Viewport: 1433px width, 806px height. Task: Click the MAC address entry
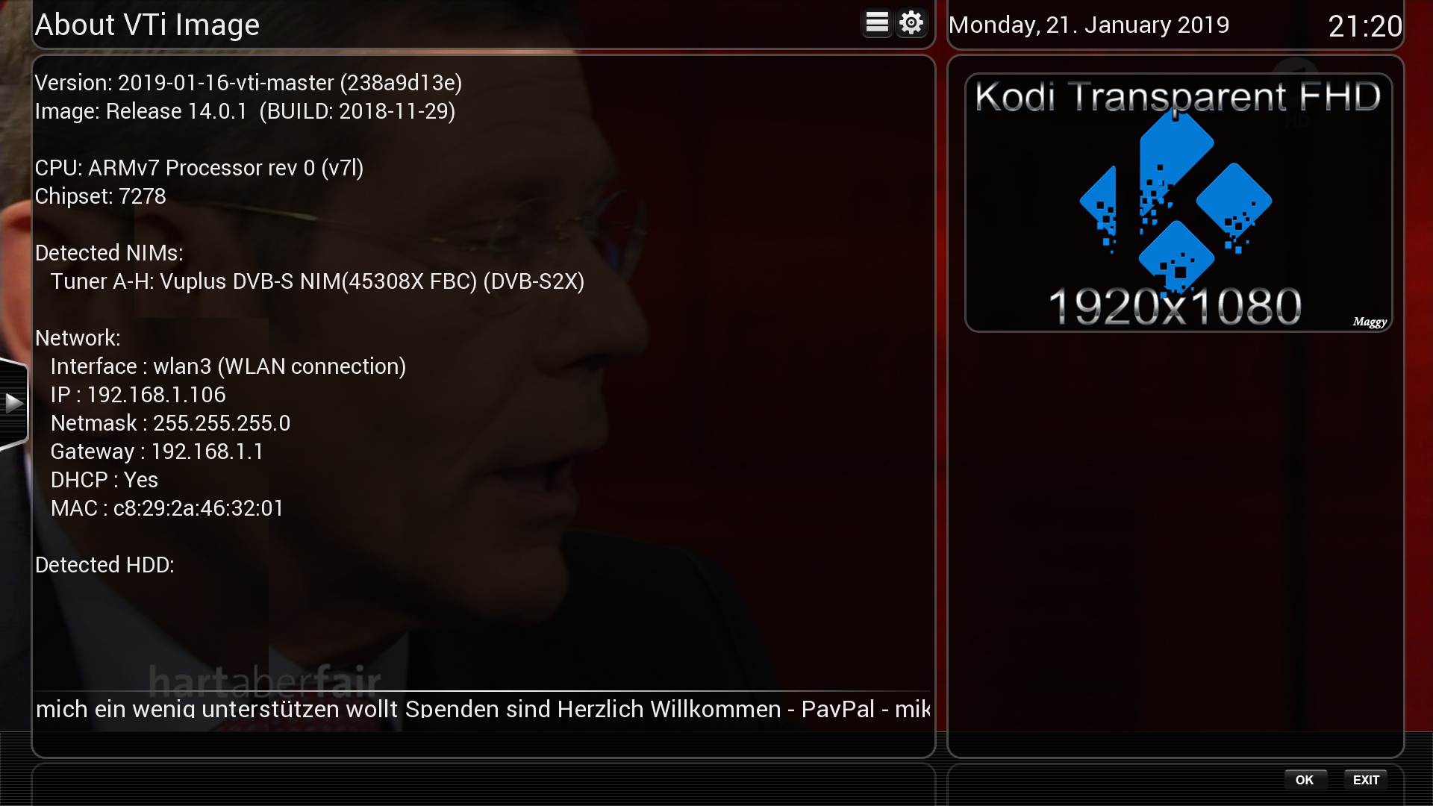click(167, 508)
